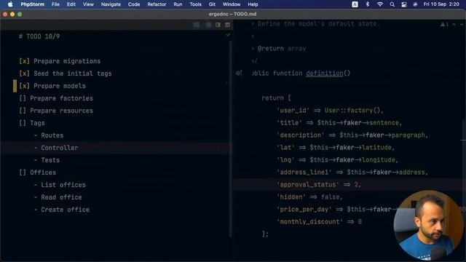Click 'price_per_day' key
The height and width of the screenshot is (262, 466).
304,209
